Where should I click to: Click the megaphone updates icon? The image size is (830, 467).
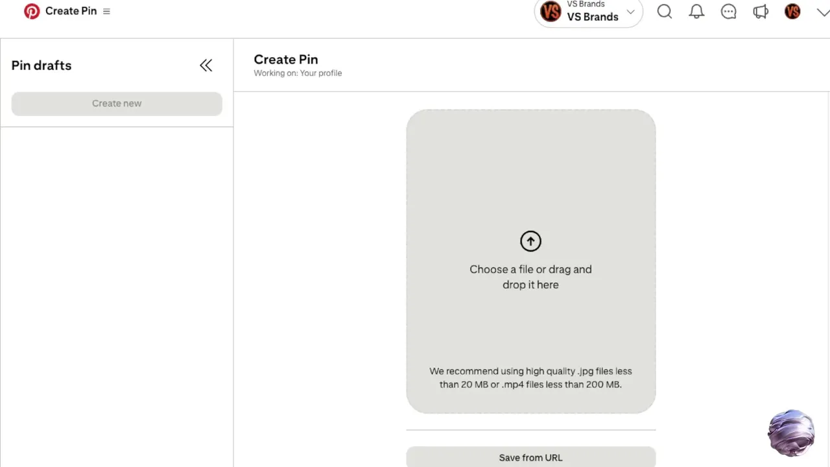pyautogui.click(x=761, y=12)
